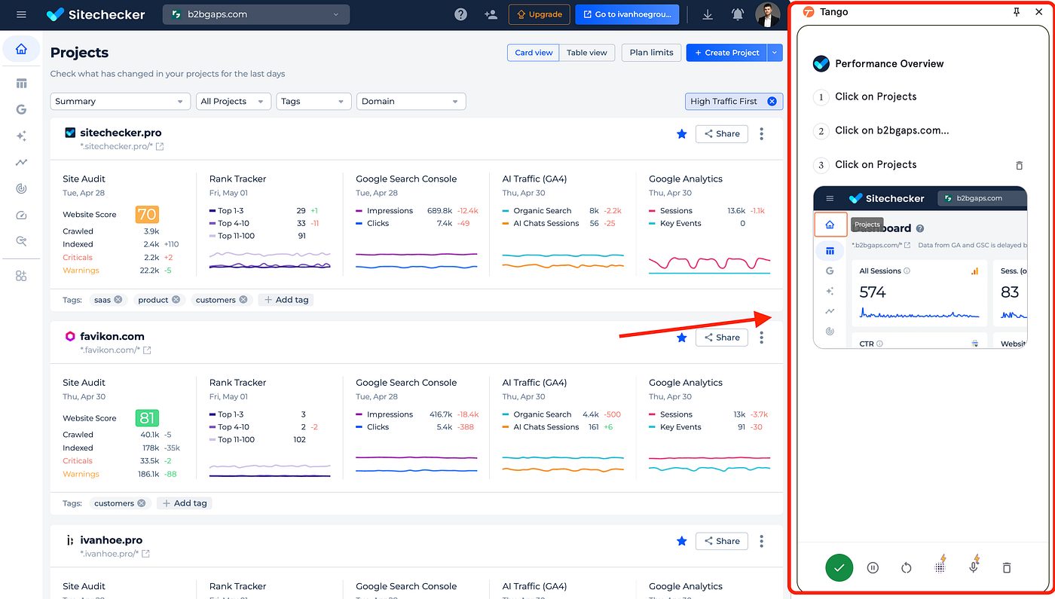Open Tags filter dropdown
Image resolution: width=1055 pixels, height=599 pixels.
313,101
